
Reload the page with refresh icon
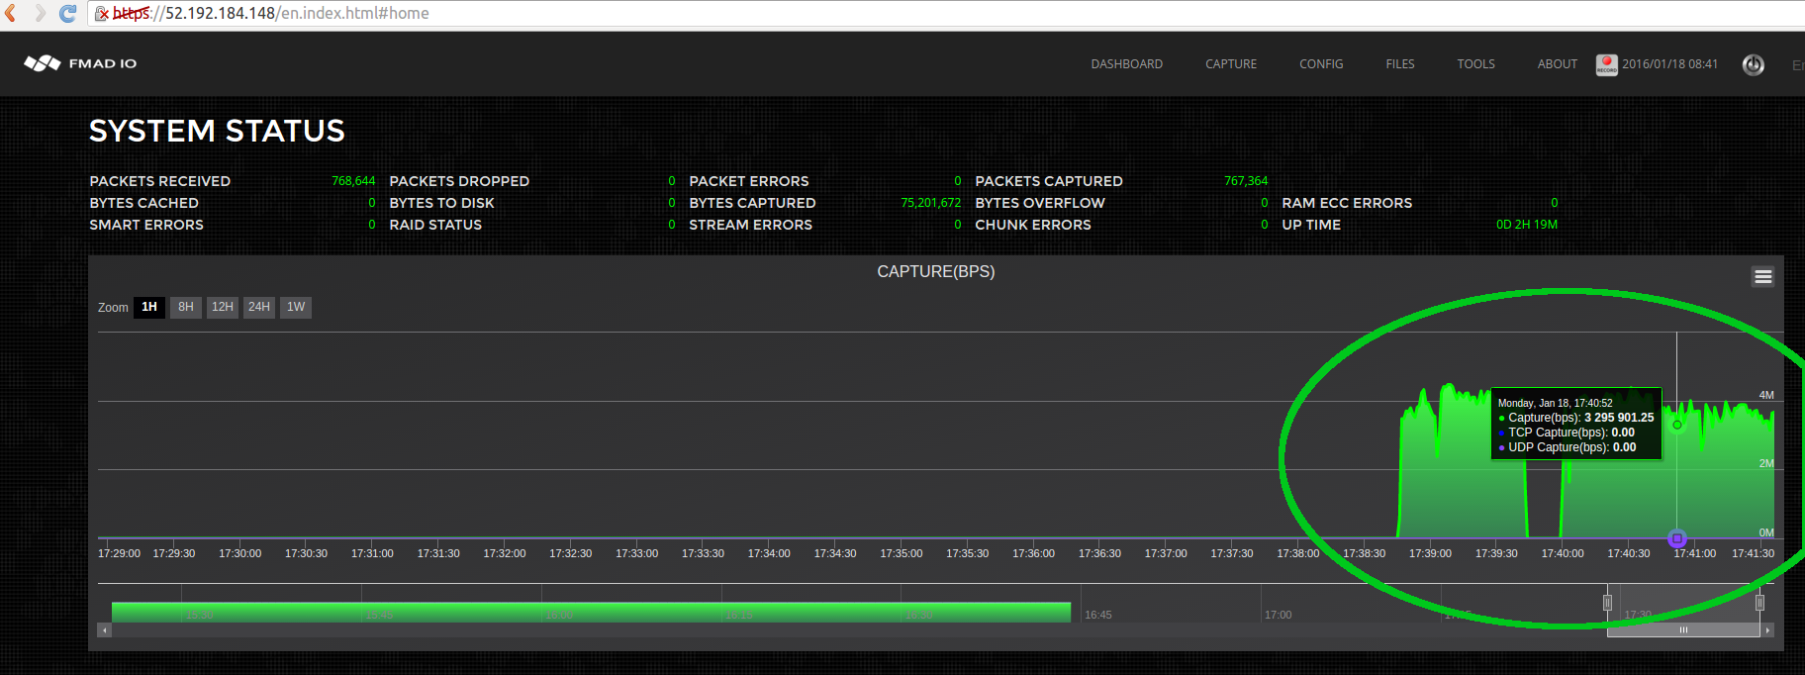coord(67,13)
